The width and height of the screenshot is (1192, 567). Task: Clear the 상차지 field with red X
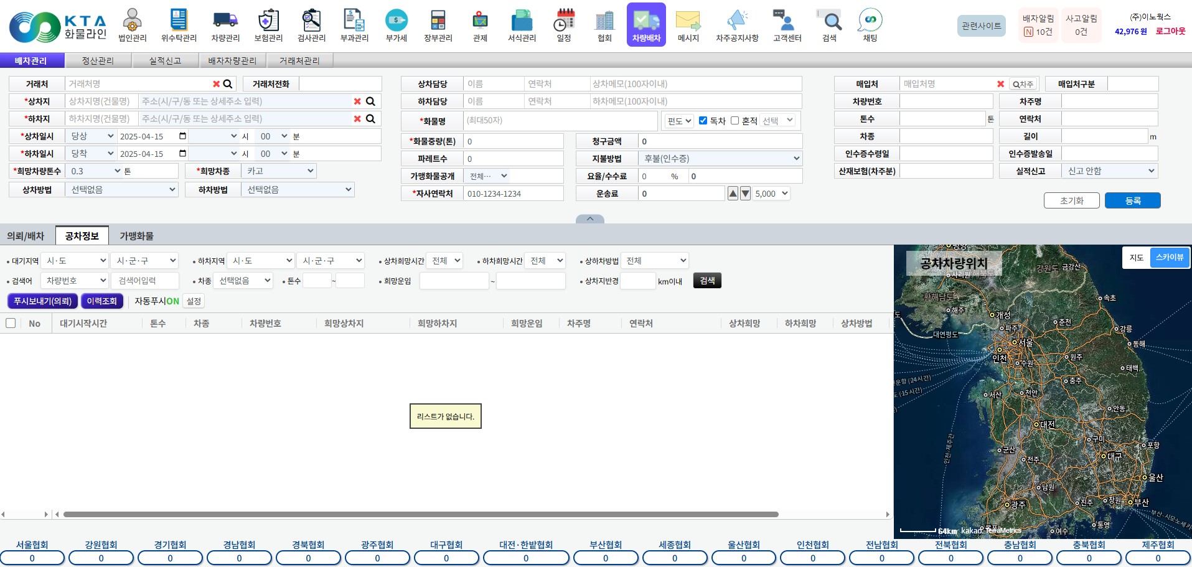point(357,101)
